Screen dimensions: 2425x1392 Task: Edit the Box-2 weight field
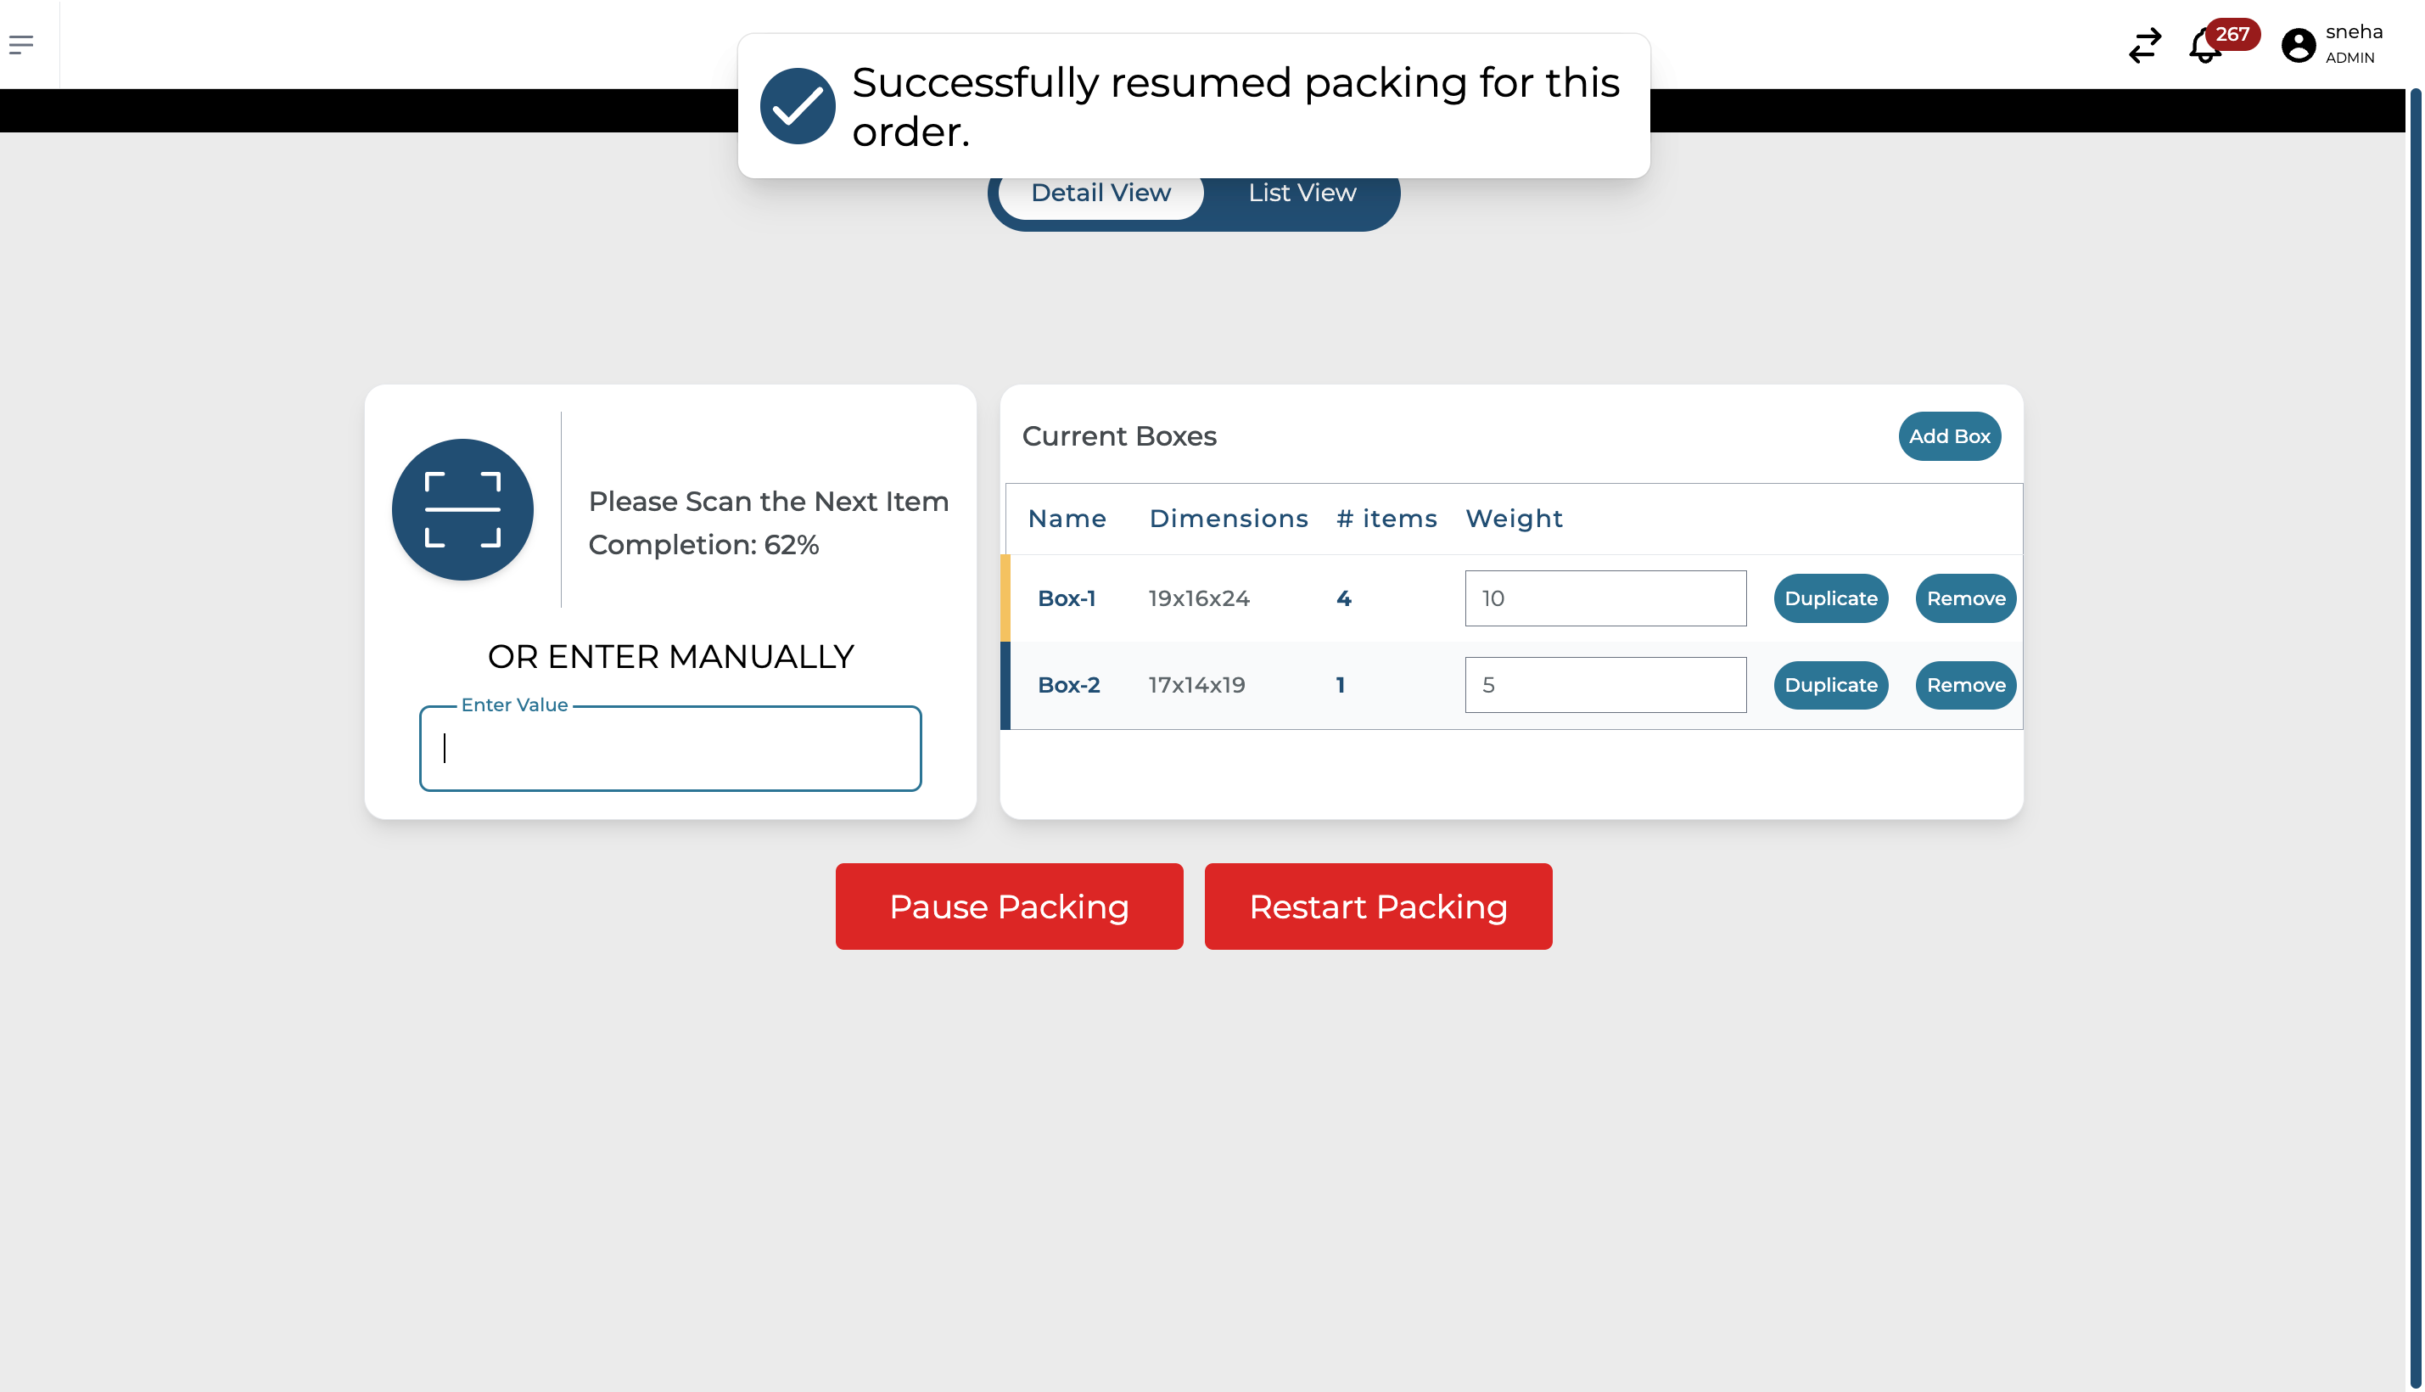[1605, 686]
